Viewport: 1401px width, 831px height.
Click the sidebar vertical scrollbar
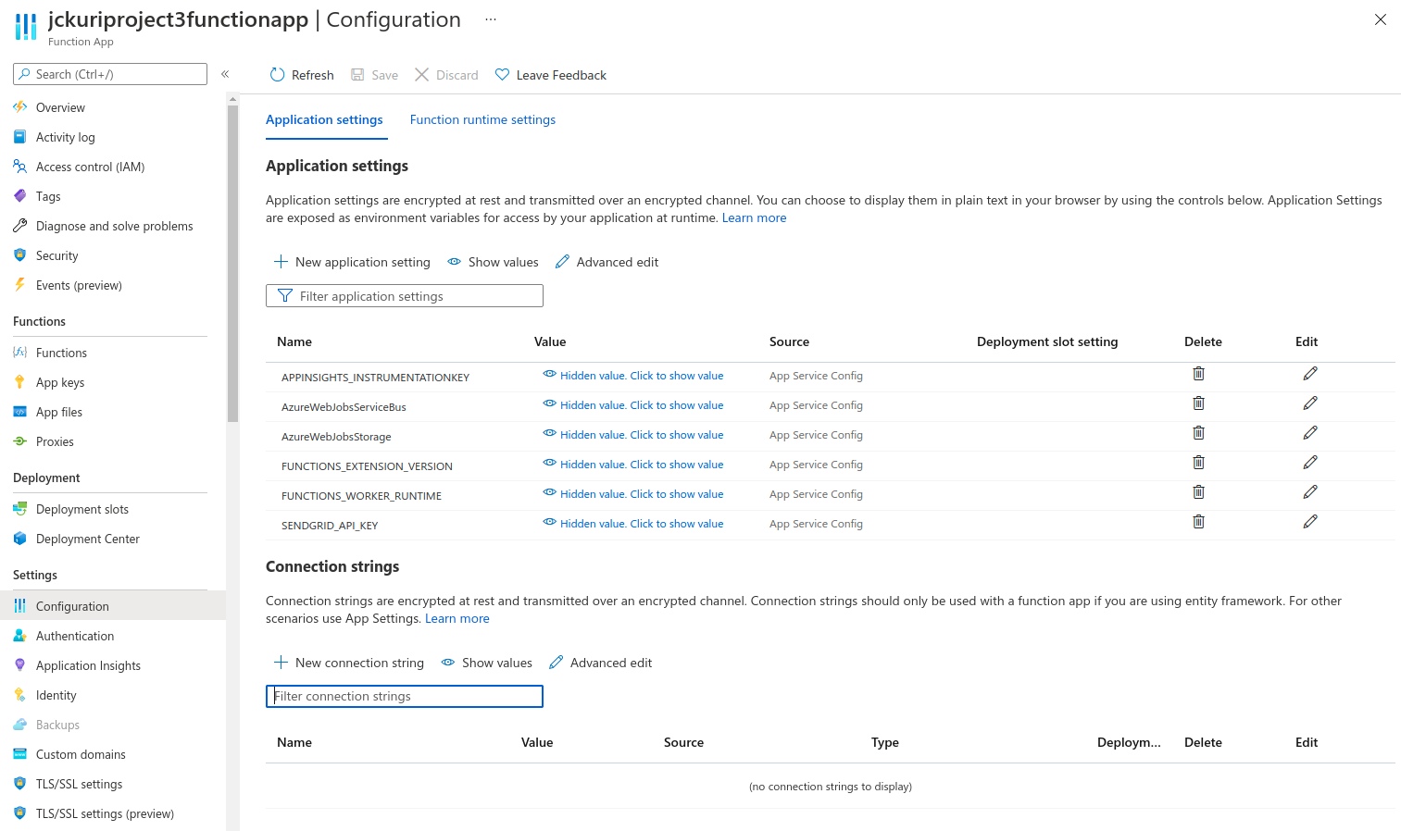pyautogui.click(x=232, y=264)
